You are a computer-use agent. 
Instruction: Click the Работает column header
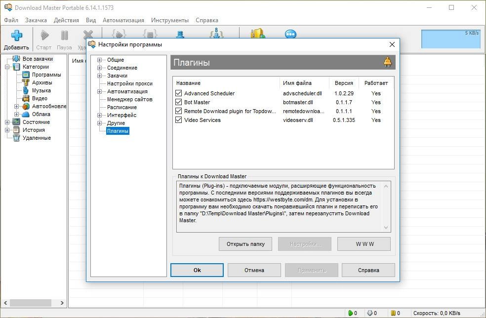pos(376,83)
